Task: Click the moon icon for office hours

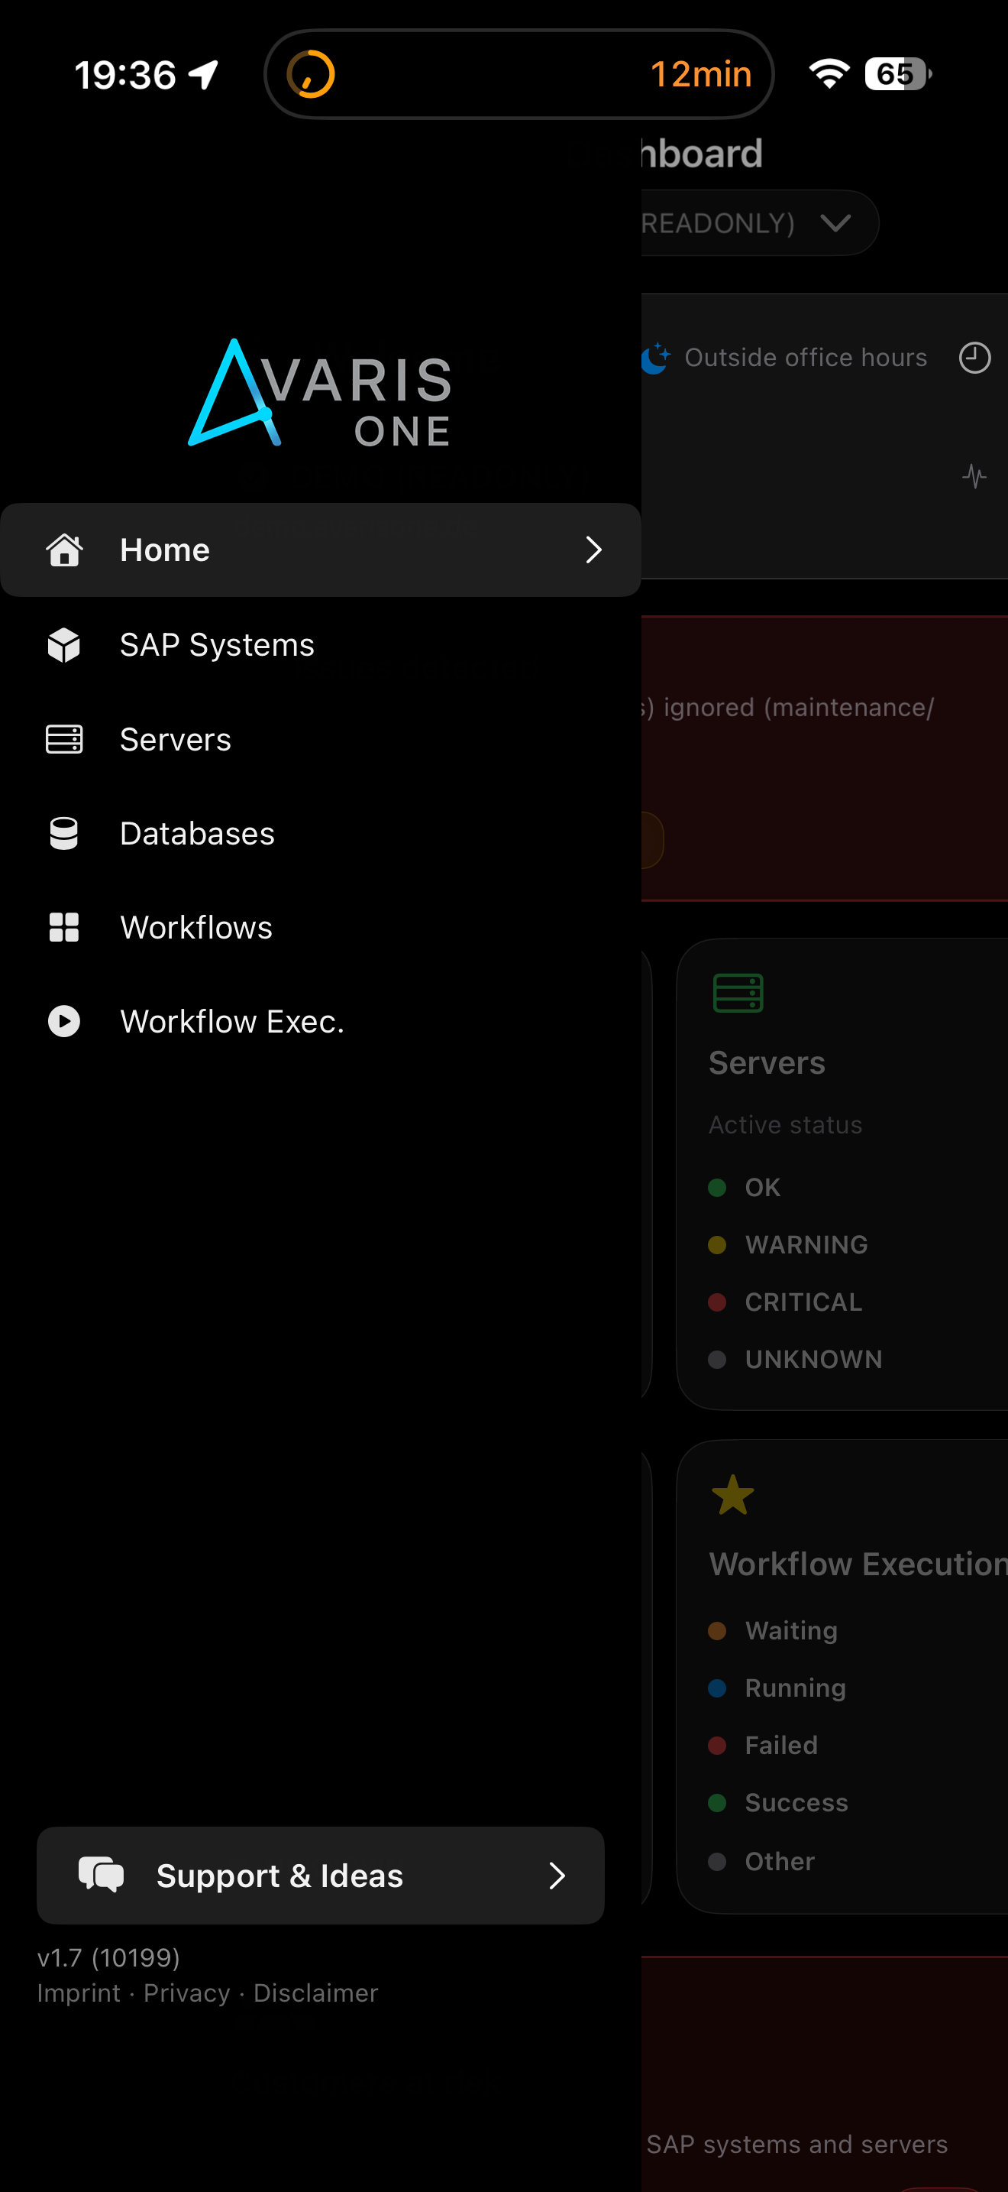Action: click(x=655, y=358)
